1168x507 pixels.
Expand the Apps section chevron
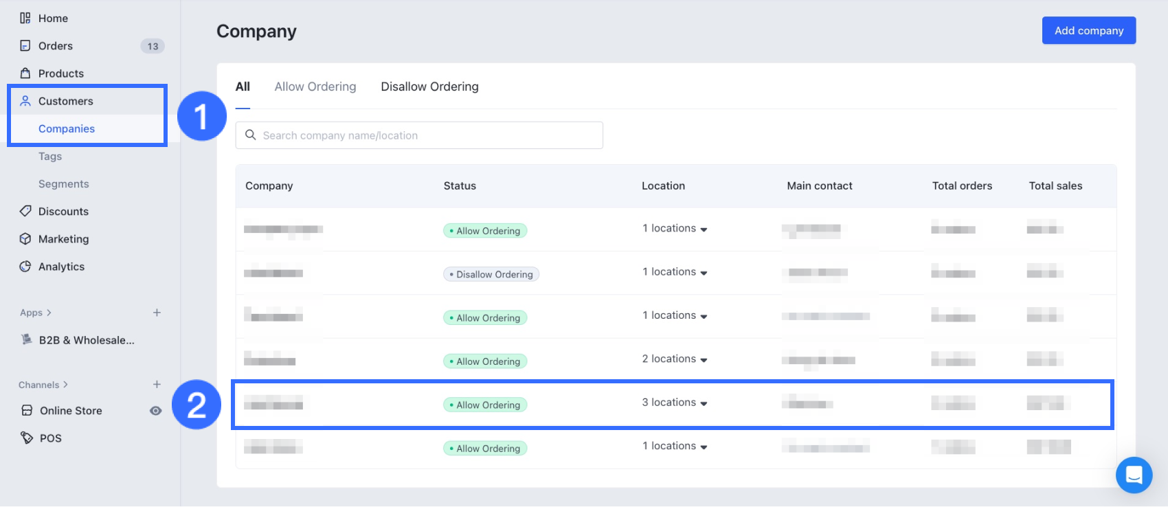click(49, 313)
